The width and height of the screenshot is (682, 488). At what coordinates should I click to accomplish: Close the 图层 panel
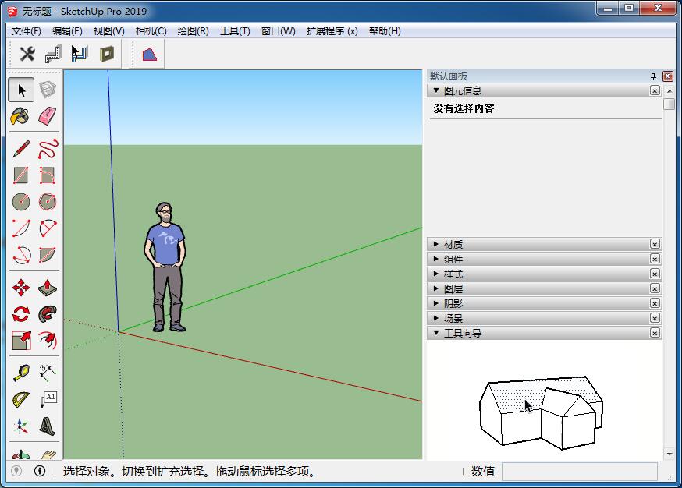tap(655, 288)
